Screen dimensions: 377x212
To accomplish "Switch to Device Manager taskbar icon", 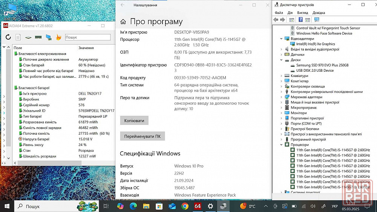I will [223, 206].
